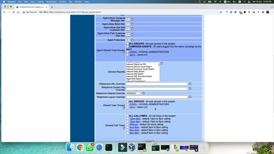This screenshot has width=274, height=154.
Task: Open the 12pm-9pm call time link
Action: 135,121
